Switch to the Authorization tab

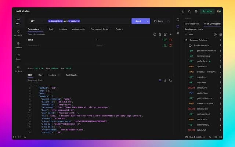click(79, 29)
